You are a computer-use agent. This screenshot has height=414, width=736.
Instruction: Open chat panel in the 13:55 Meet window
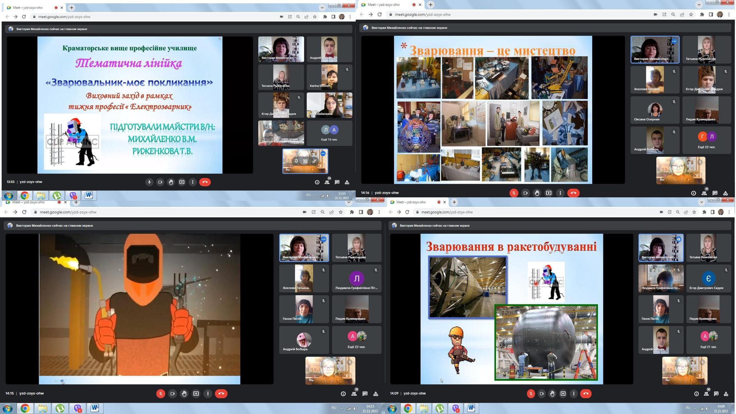337,182
